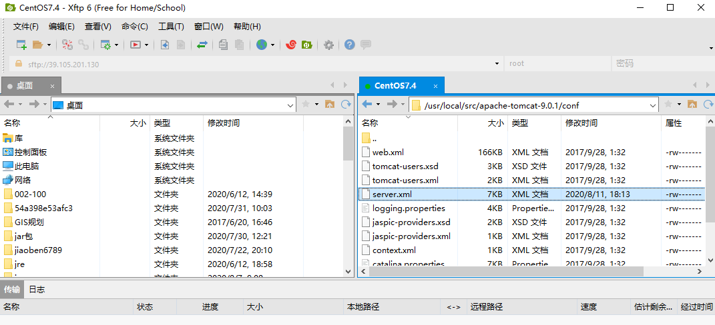
Task: Expand the globe encoding dropdown arrow
Action: pyautogui.click(x=272, y=45)
